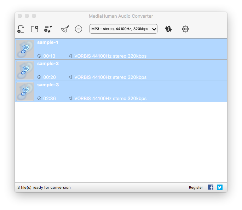Start conversion with the arrows icon
242x210 pixels.
(x=168, y=29)
